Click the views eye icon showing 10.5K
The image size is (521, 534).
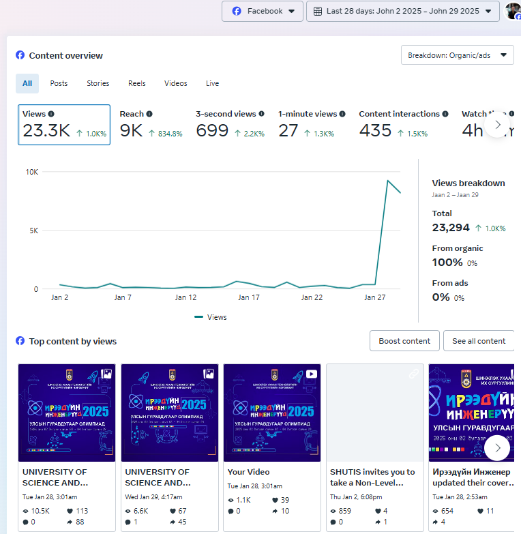25,511
